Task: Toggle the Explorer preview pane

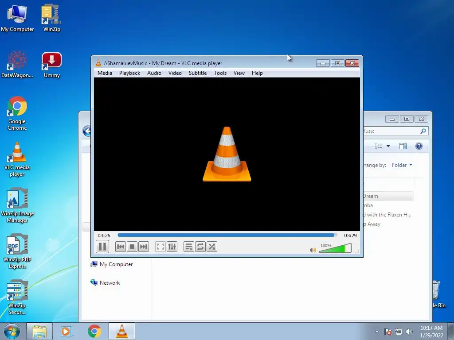Action: (403, 146)
